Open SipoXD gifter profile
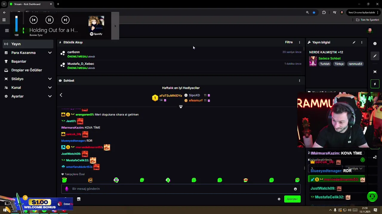Image resolution: width=382 pixels, height=214 pixels. click(194, 95)
